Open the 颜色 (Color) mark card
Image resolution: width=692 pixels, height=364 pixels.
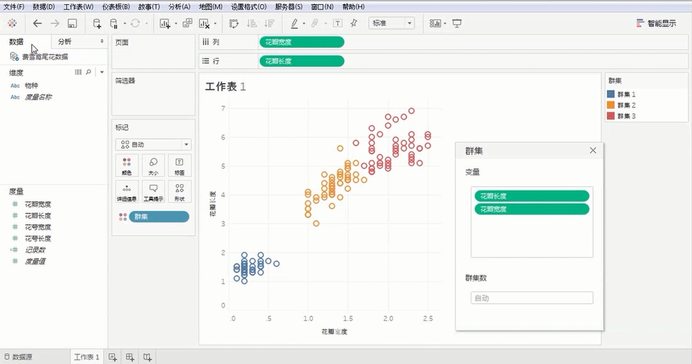tap(126, 165)
